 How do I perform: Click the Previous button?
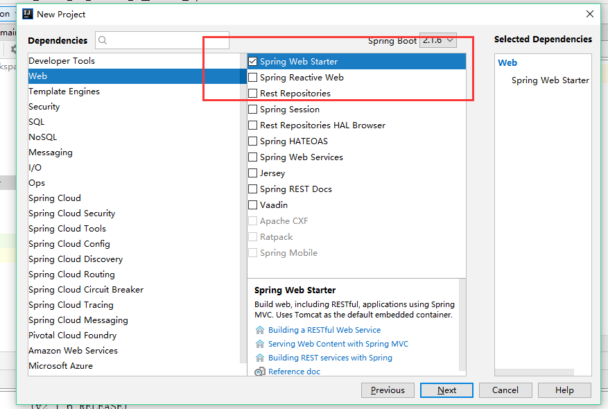click(x=388, y=390)
